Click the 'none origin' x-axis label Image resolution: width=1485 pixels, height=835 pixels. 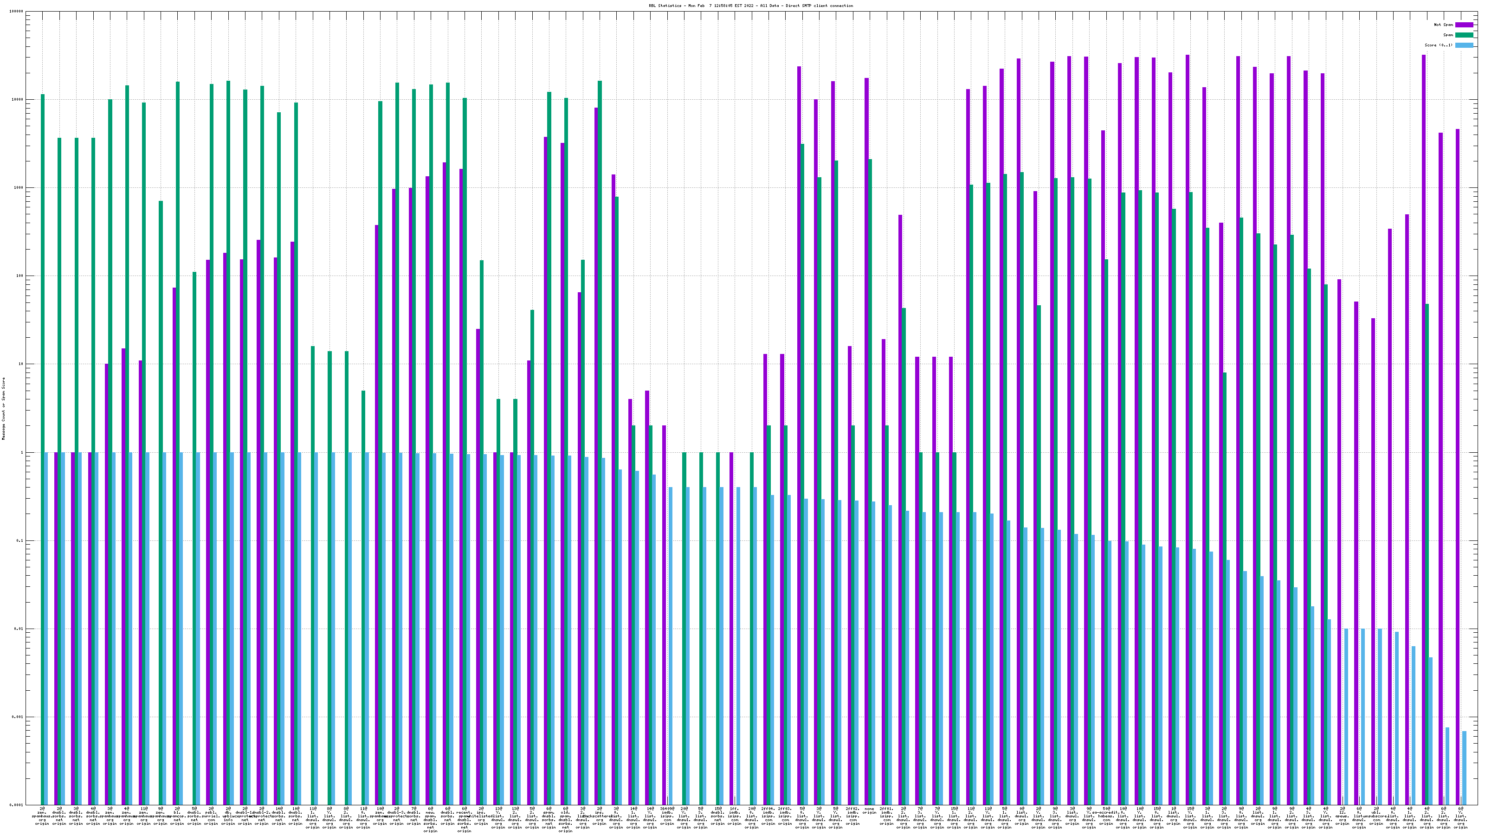pos(869,811)
